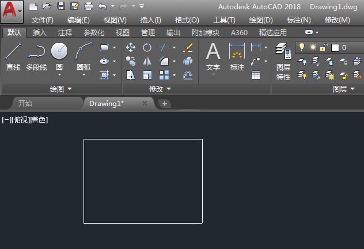Viewport: 364px width, 249px height.
Task: Undo the last action
Action: 103,6
